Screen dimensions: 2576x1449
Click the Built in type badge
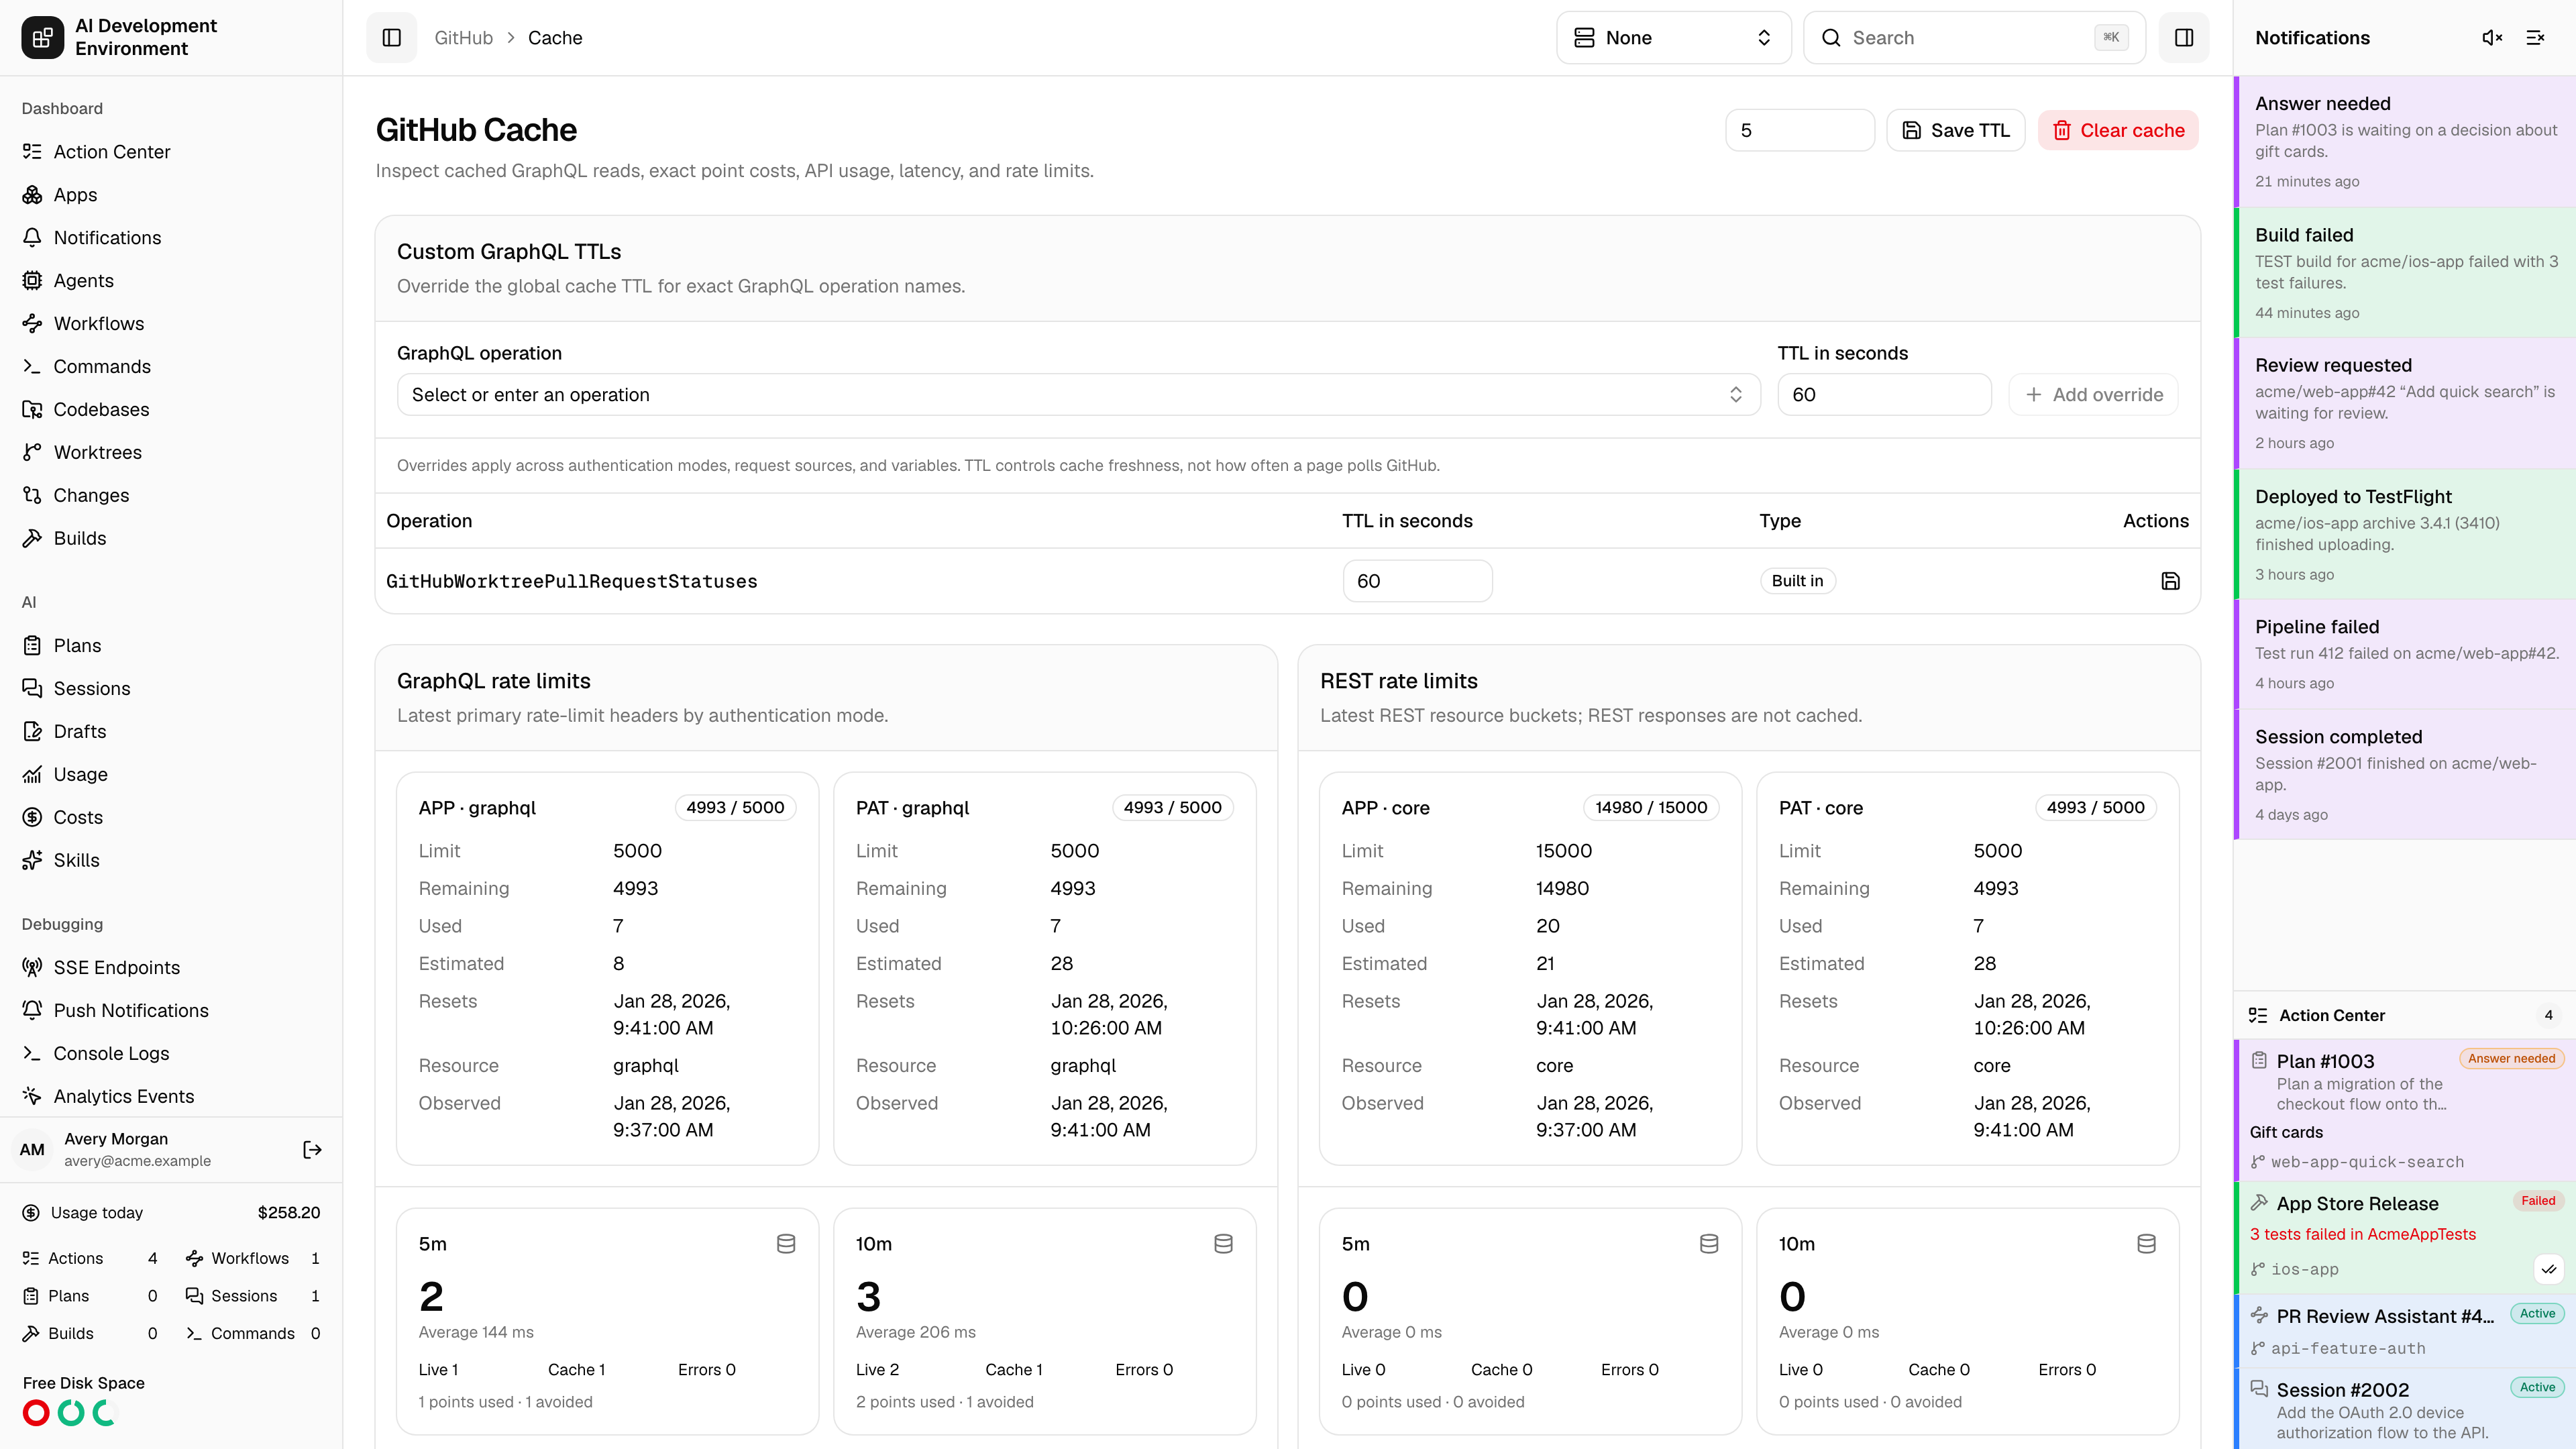[x=1797, y=581]
